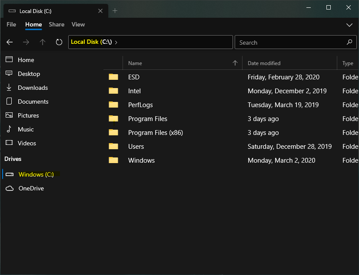Viewport: 359px width, 275px height.
Task: Expand the ribbon with chevron
Action: coord(349,25)
